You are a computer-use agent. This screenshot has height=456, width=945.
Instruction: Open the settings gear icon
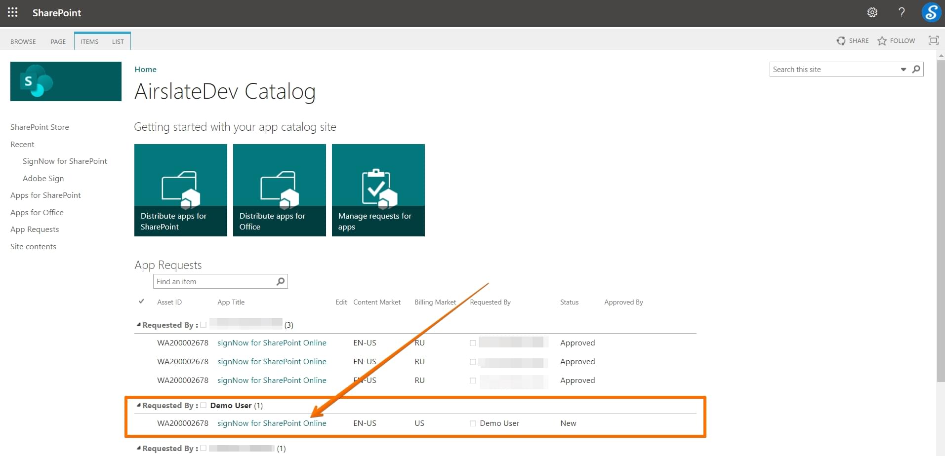point(872,13)
